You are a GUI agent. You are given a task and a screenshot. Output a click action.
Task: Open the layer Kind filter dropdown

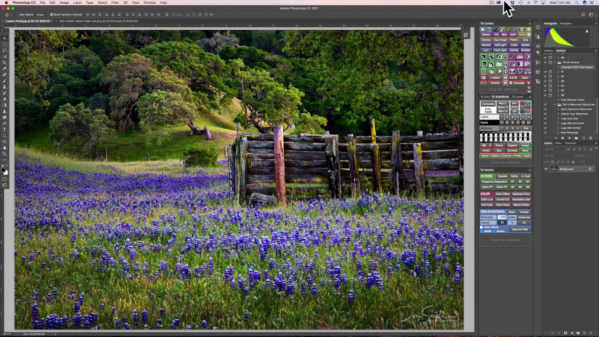point(554,149)
